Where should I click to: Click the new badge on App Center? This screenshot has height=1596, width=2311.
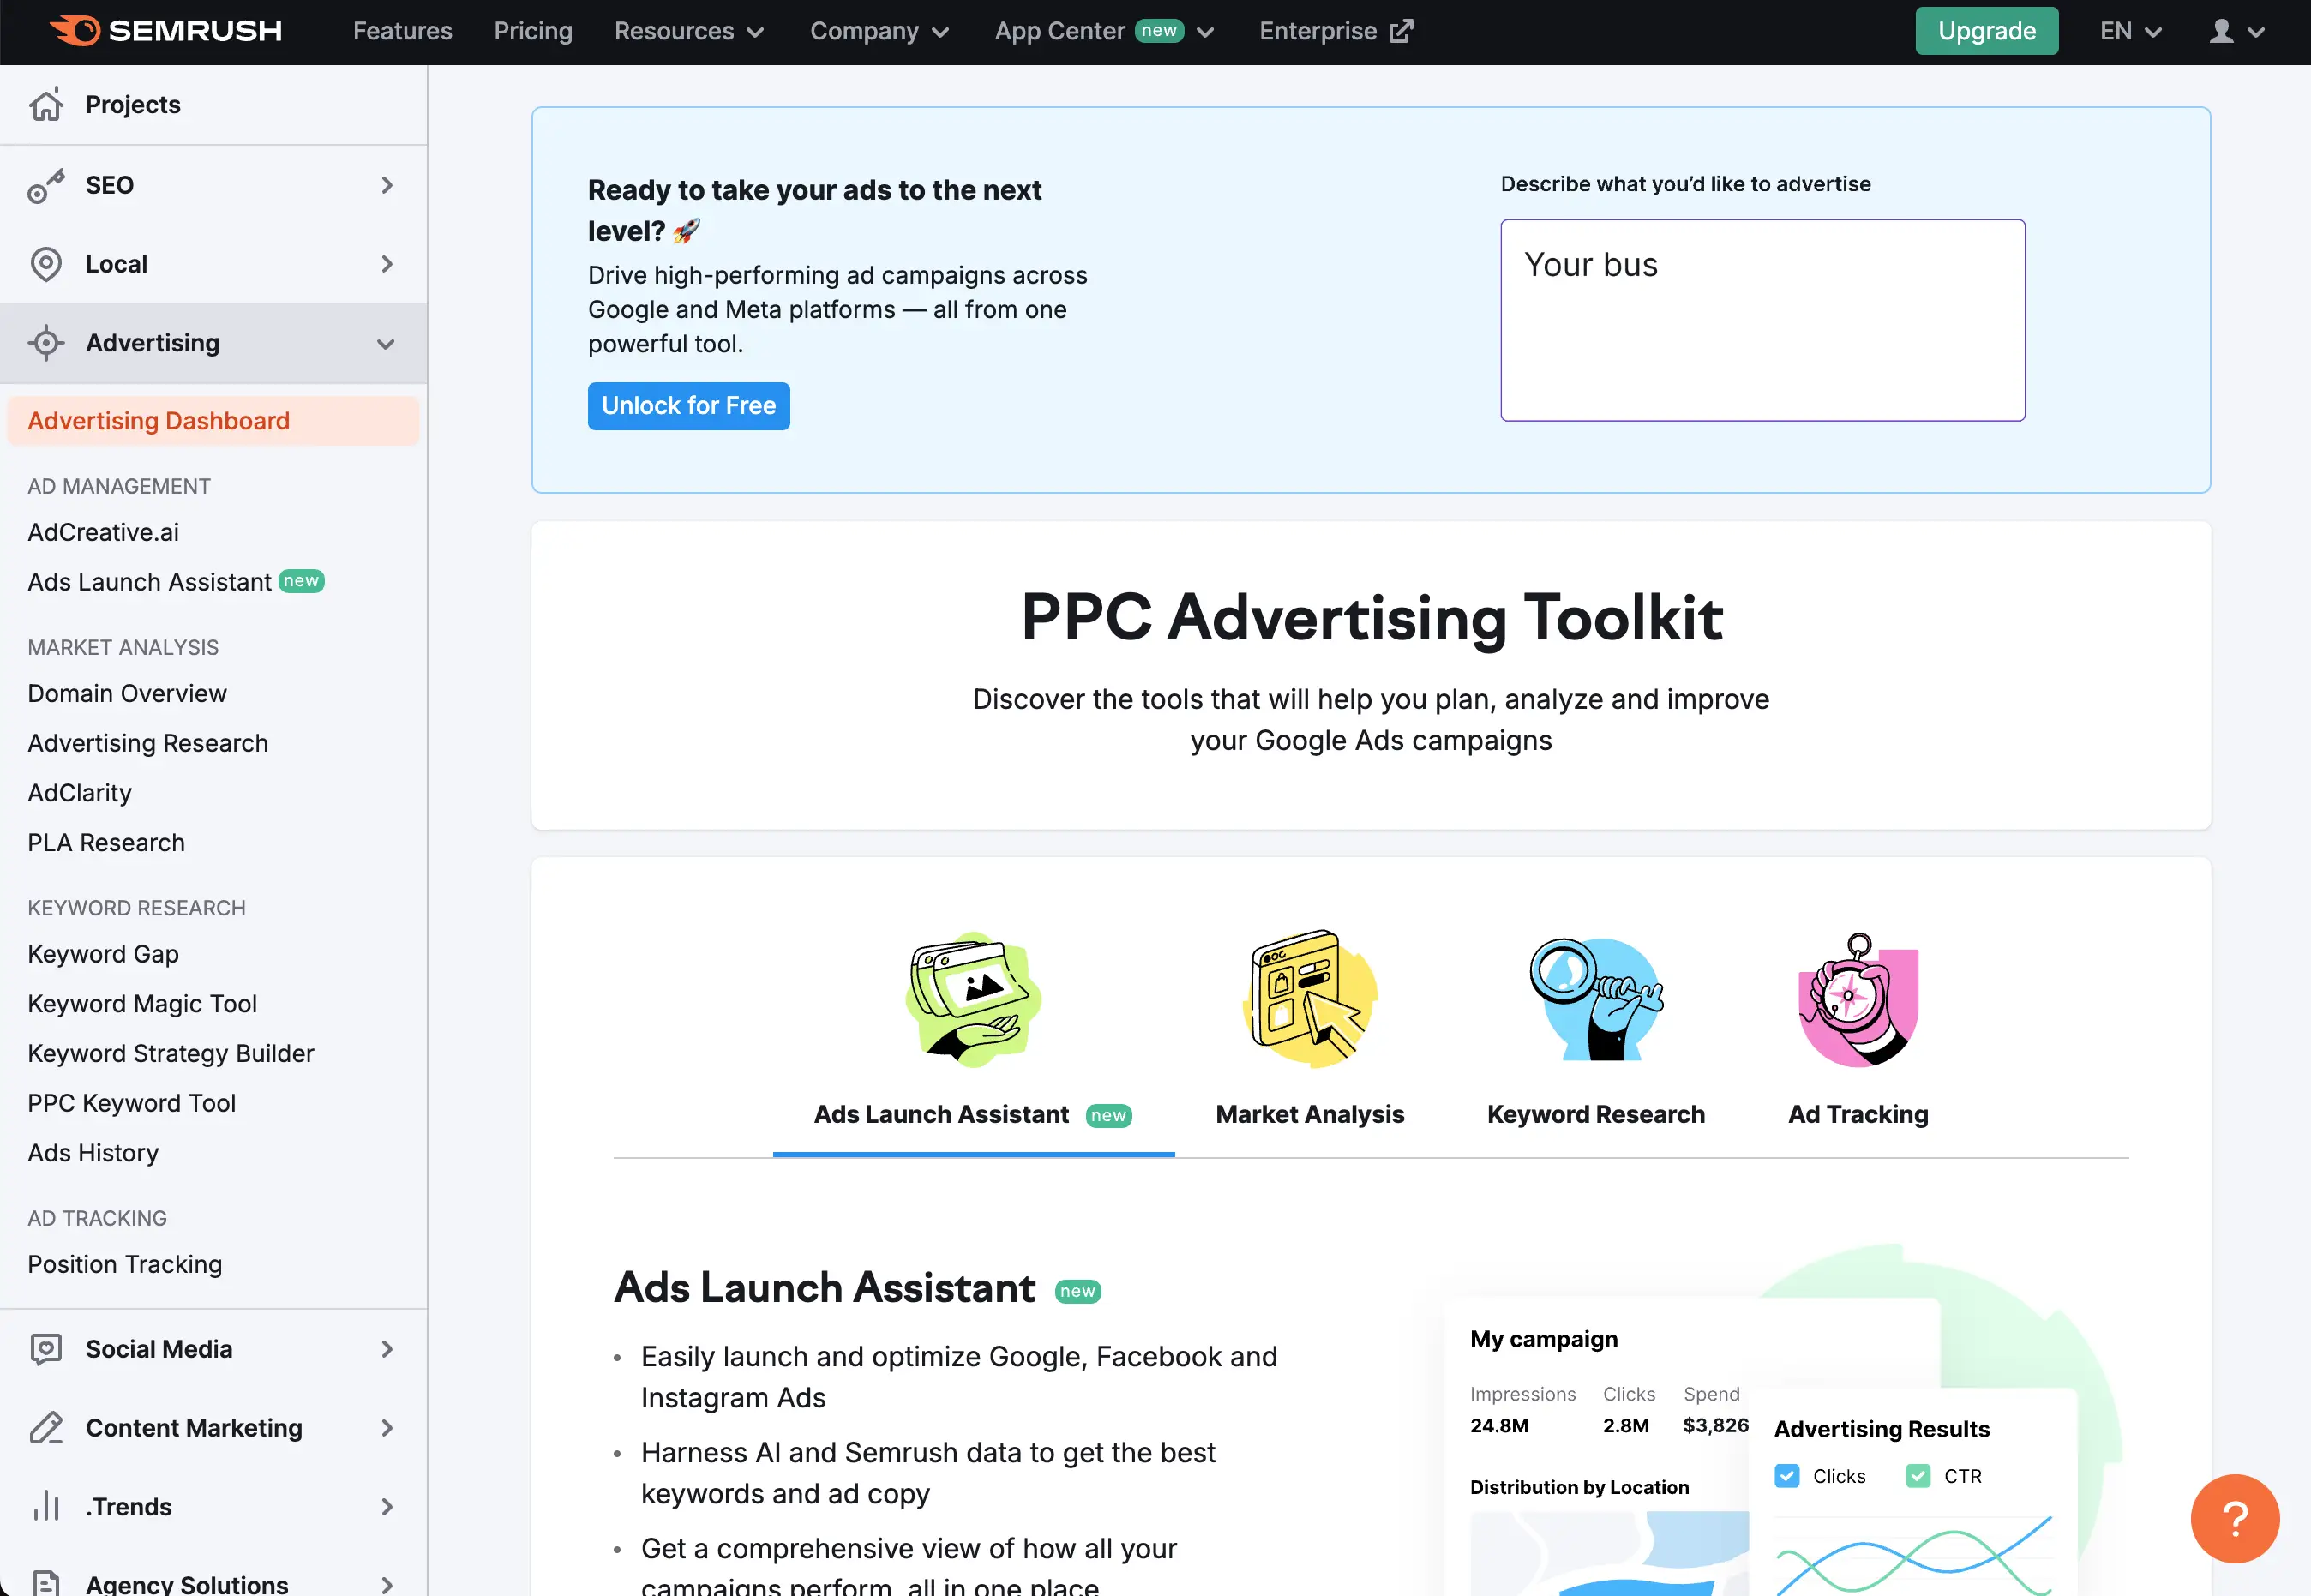point(1159,30)
